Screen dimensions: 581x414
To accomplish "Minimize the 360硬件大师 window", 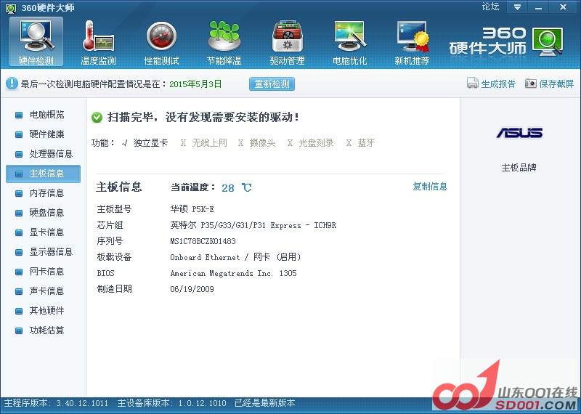I will (x=539, y=7).
